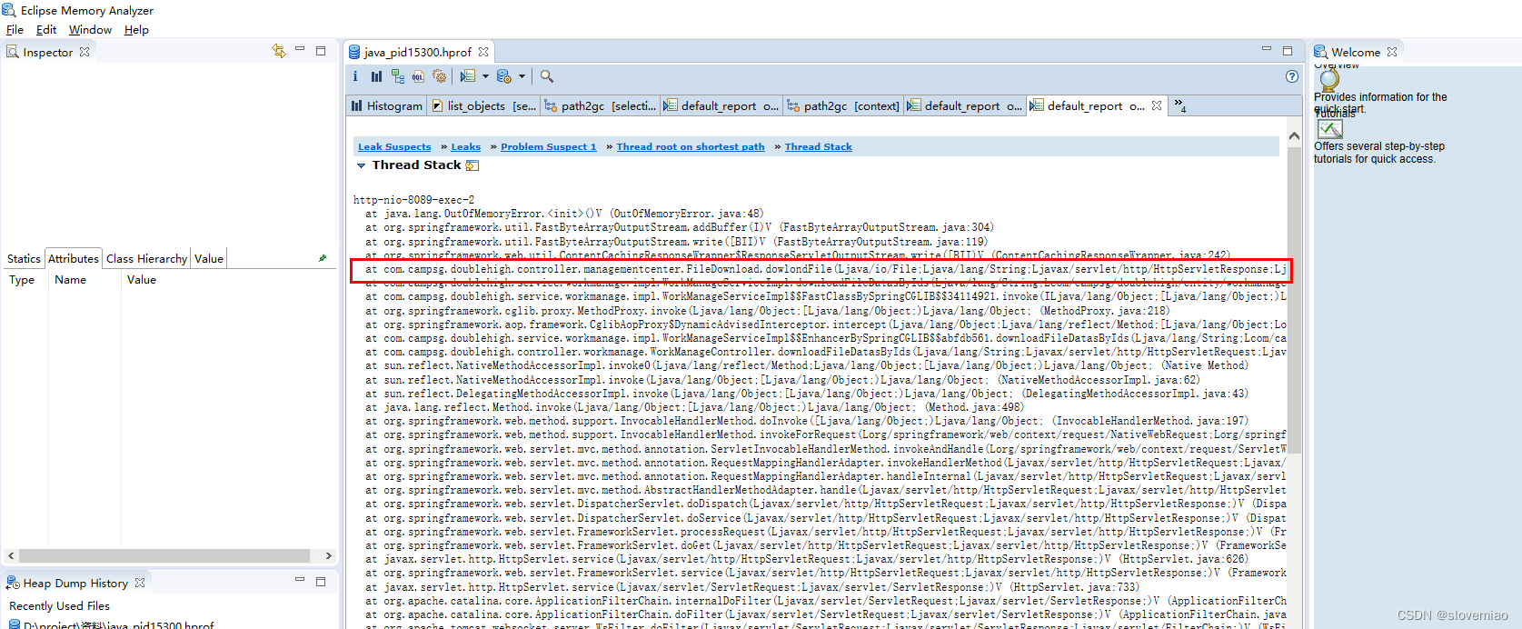Open the Query Browser dropdown arrow
This screenshot has width=1522, height=629.
coord(523,76)
